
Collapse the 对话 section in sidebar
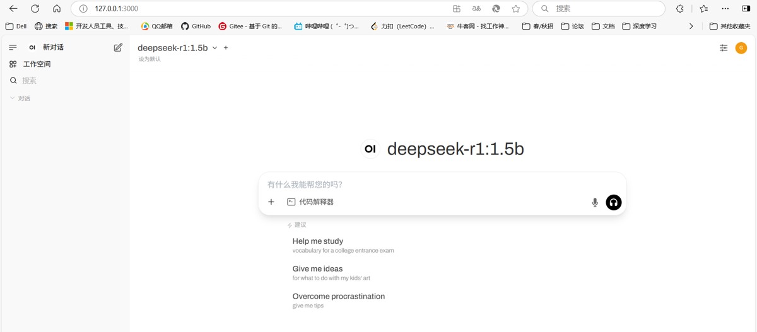coord(20,98)
